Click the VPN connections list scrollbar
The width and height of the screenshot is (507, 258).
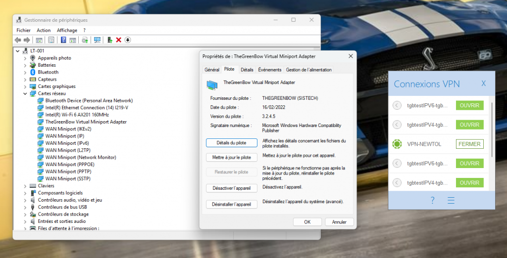(x=492, y=129)
